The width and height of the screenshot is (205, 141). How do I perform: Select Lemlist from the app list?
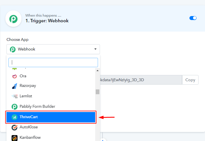pyautogui.click(x=51, y=96)
